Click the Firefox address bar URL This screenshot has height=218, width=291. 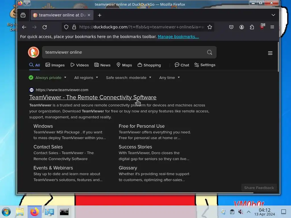(x=142, y=27)
